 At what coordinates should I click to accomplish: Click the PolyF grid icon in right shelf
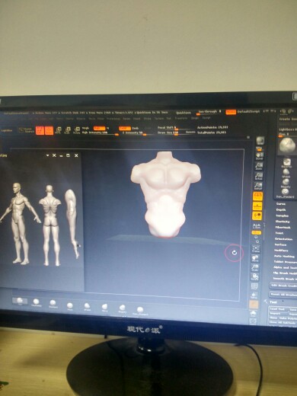254,286
